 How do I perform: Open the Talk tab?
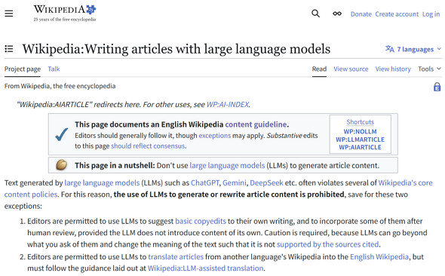coord(54,69)
